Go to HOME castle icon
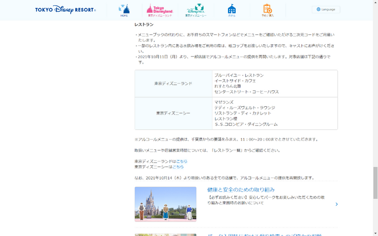 click(124, 11)
